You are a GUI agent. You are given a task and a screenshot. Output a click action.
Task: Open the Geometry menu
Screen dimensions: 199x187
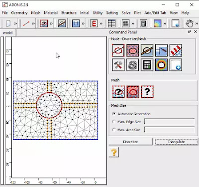click(x=19, y=13)
